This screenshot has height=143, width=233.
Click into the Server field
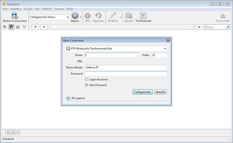[112, 55]
